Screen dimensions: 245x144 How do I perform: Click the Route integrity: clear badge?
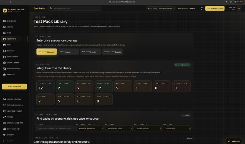pos(182,65)
